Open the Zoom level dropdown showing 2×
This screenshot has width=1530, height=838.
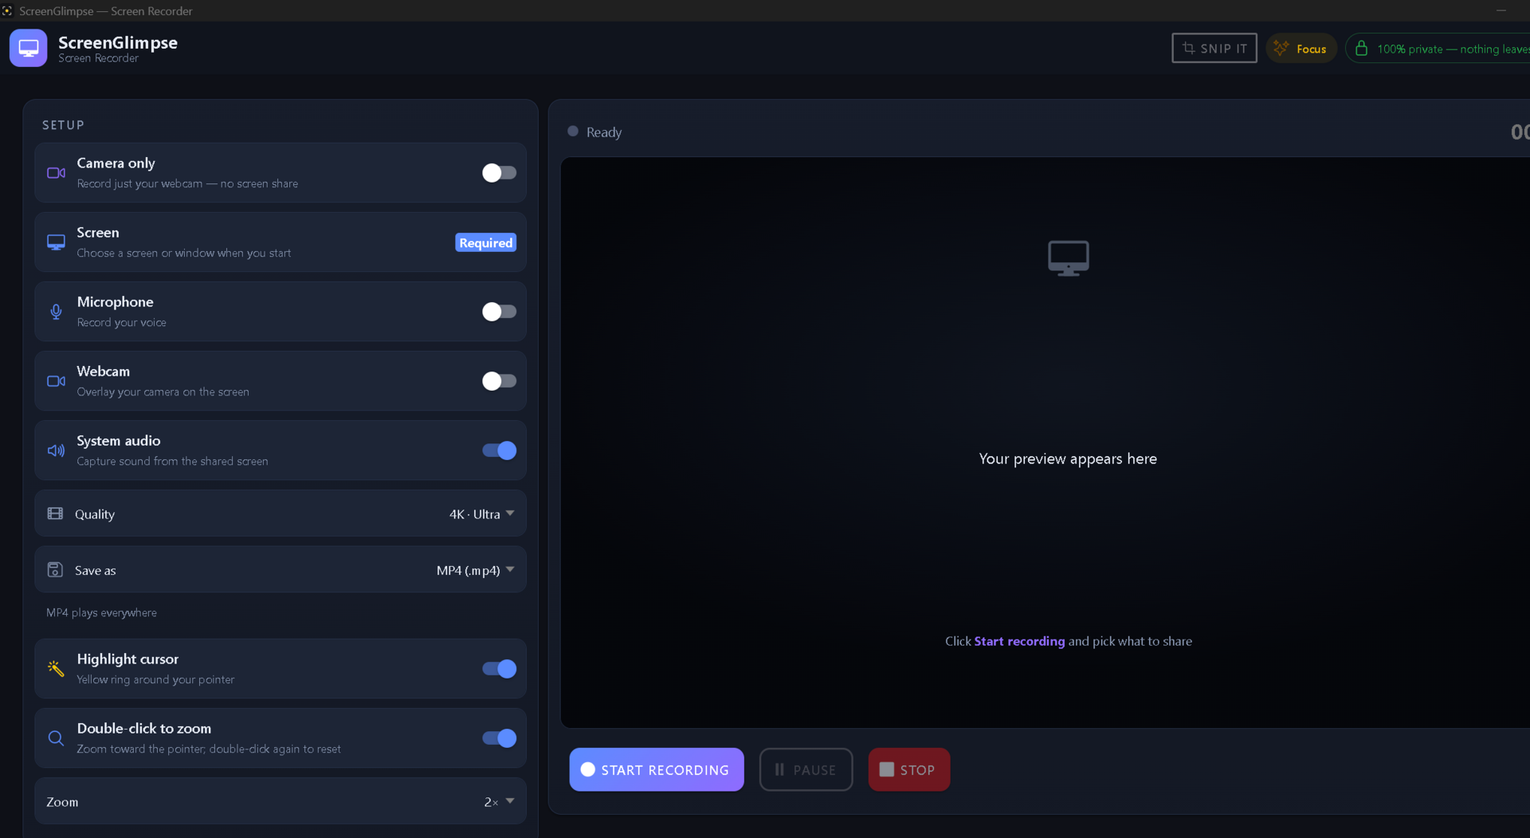point(499,802)
